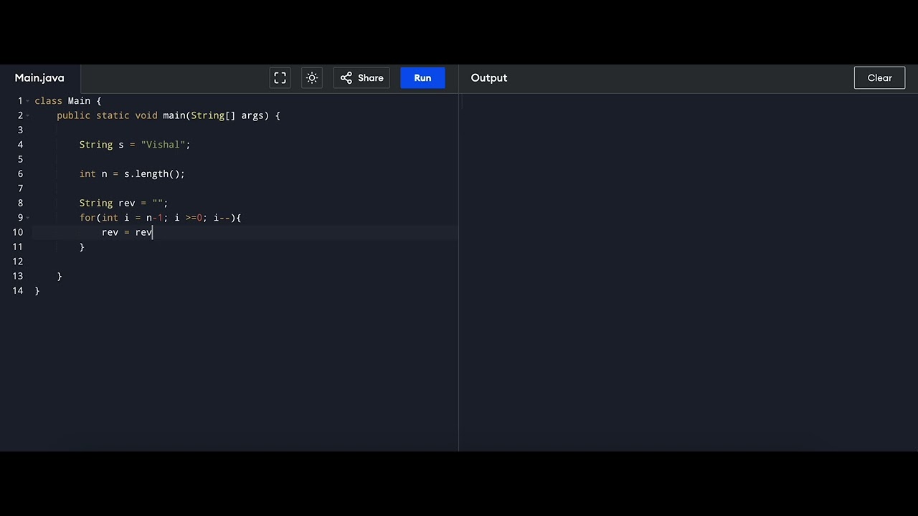Collapse the for loop fold arrow on line 9
Image resolution: width=918 pixels, height=516 pixels.
(28, 218)
